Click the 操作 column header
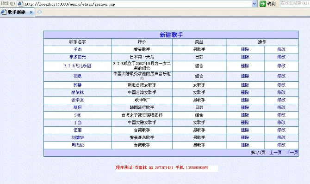310x184 pixels. pyautogui.click(x=262, y=42)
